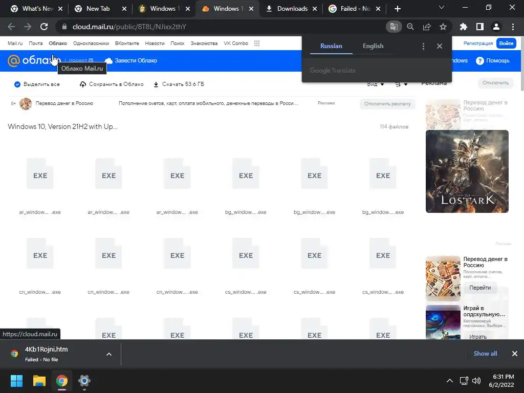Expand the Вид view dropdown
Screen dimensions: 524x393
tap(376, 84)
